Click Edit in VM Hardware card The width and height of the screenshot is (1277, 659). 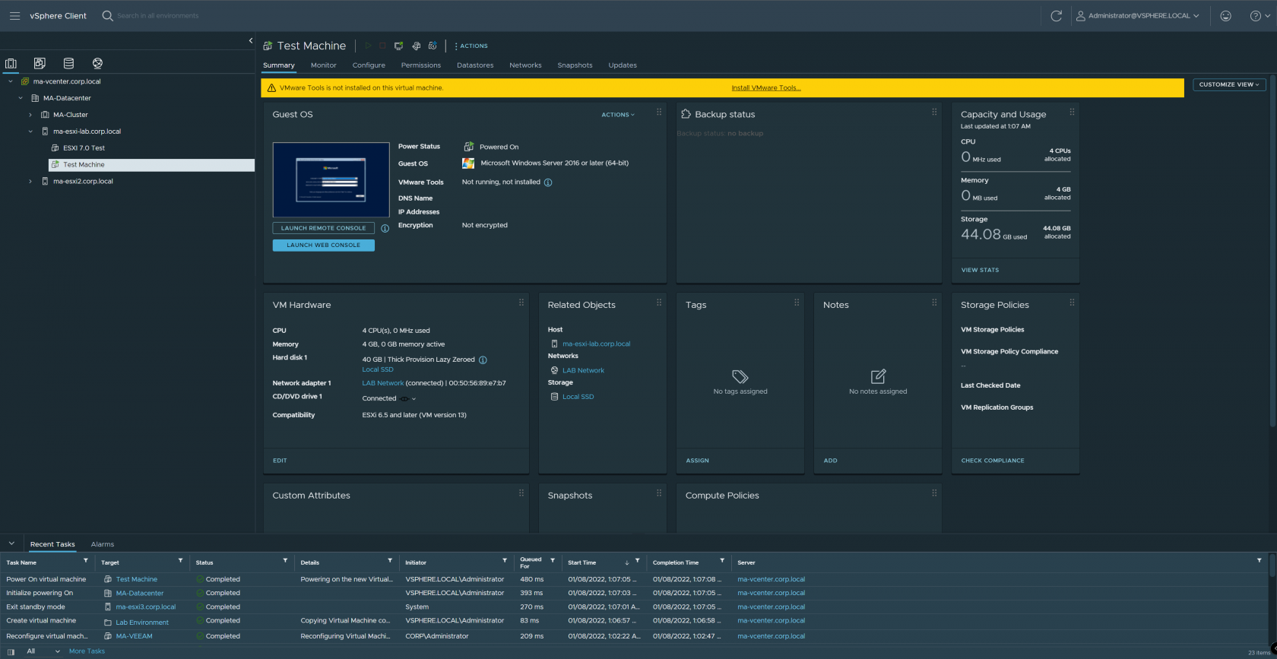(x=280, y=461)
